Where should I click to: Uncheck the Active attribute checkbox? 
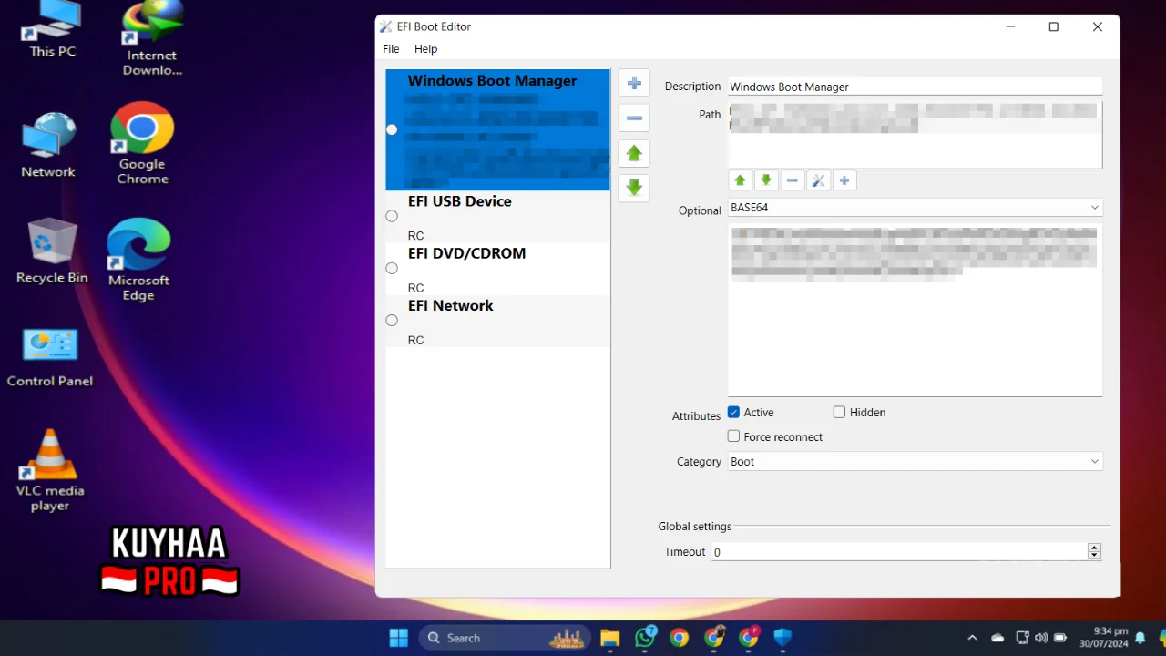(x=734, y=412)
